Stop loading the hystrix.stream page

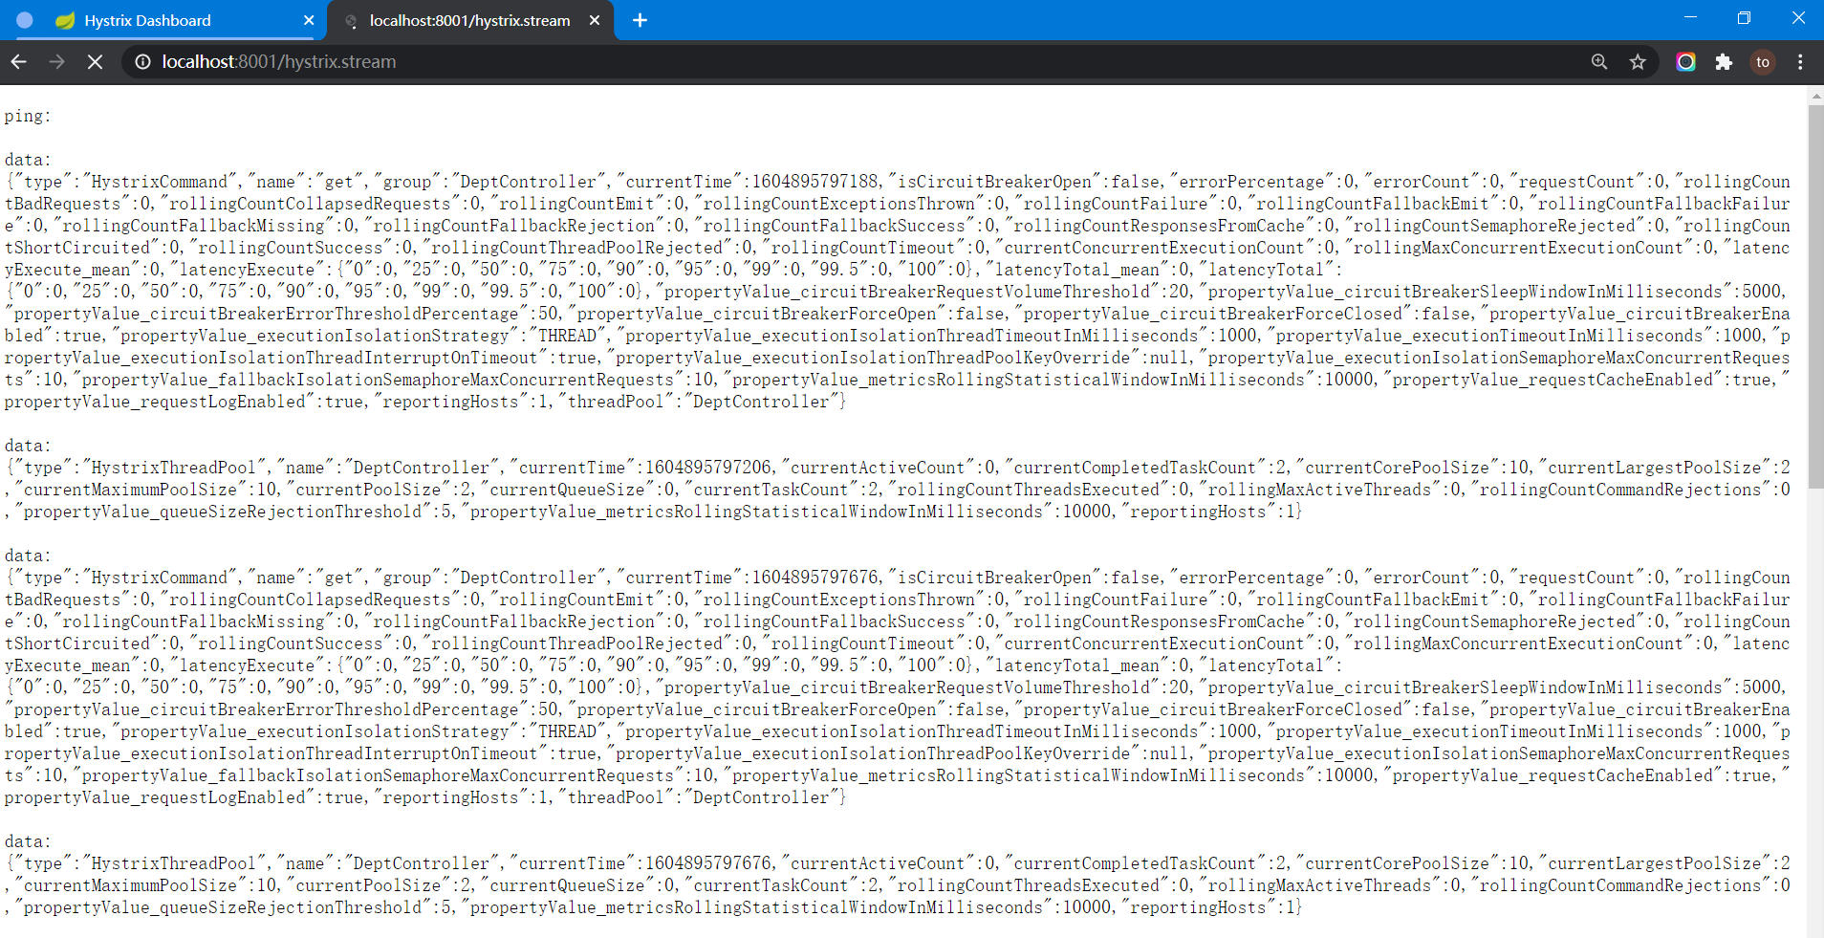coord(96,62)
